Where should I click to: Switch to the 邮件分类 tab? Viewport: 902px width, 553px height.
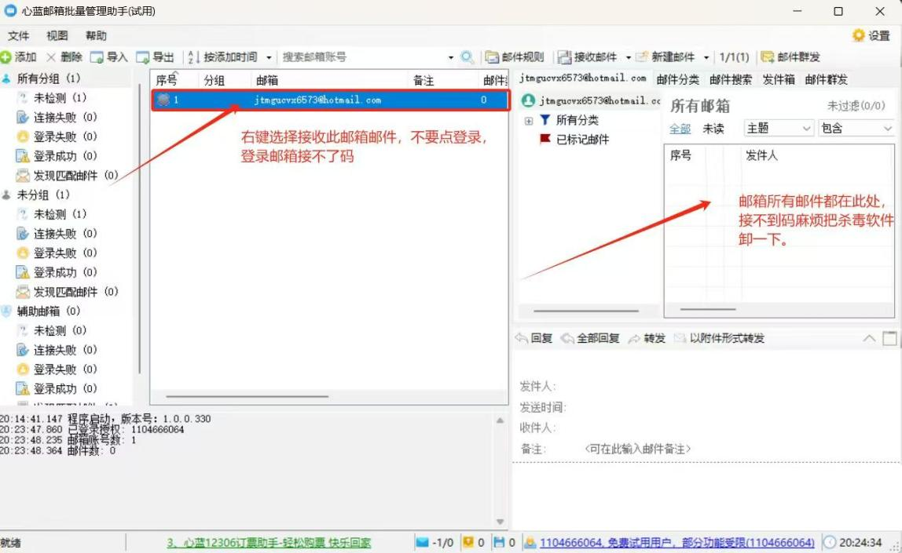677,80
